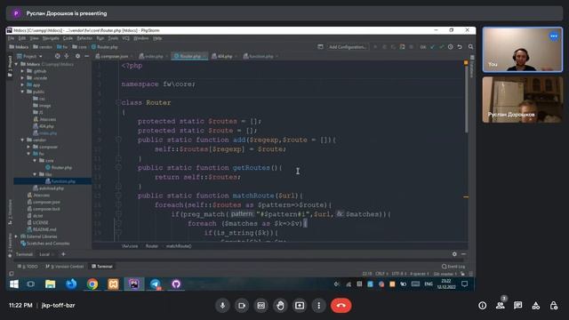Expand the External Libraries node
This screenshot has height=320, width=569.
[x=16, y=236]
